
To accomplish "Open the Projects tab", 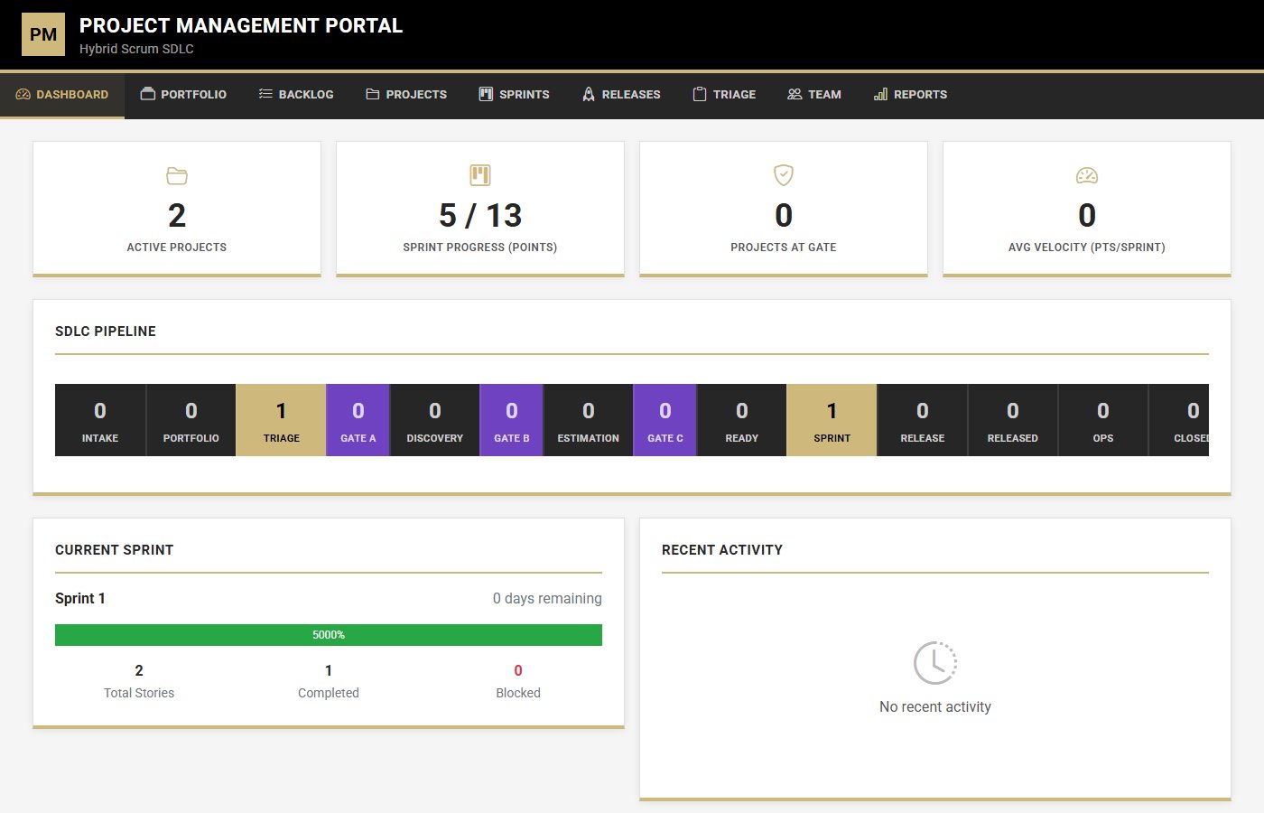I will pos(406,95).
